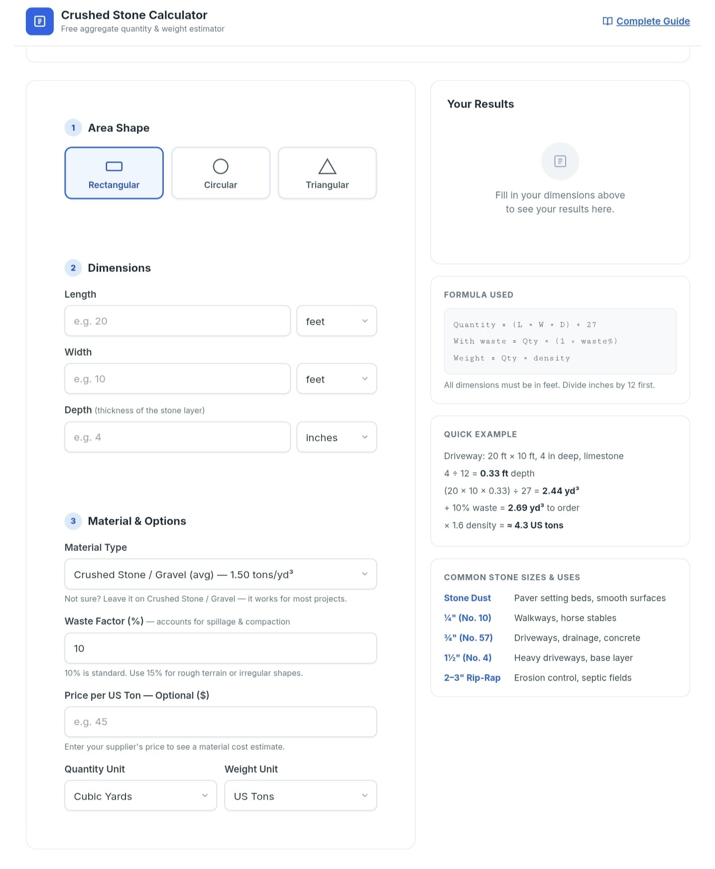Click the circle shape icon
Image resolution: width=715 pixels, height=869 pixels.
coord(221,166)
